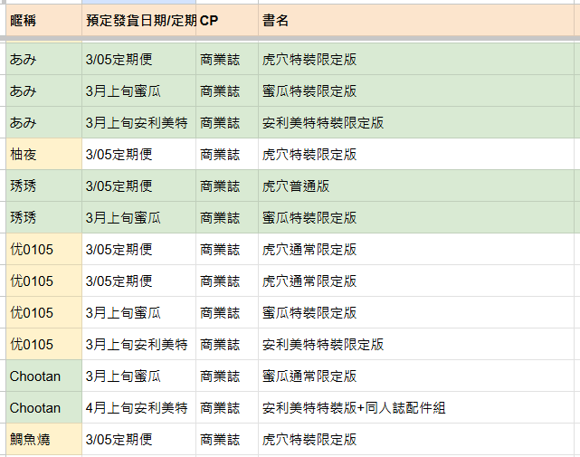Select あみ cell in the 蜜瓜特裝限定版 row
The image size is (580, 457).
tap(44, 91)
